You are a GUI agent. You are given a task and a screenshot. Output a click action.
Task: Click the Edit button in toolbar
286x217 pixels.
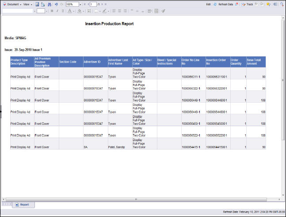coord(208,4)
